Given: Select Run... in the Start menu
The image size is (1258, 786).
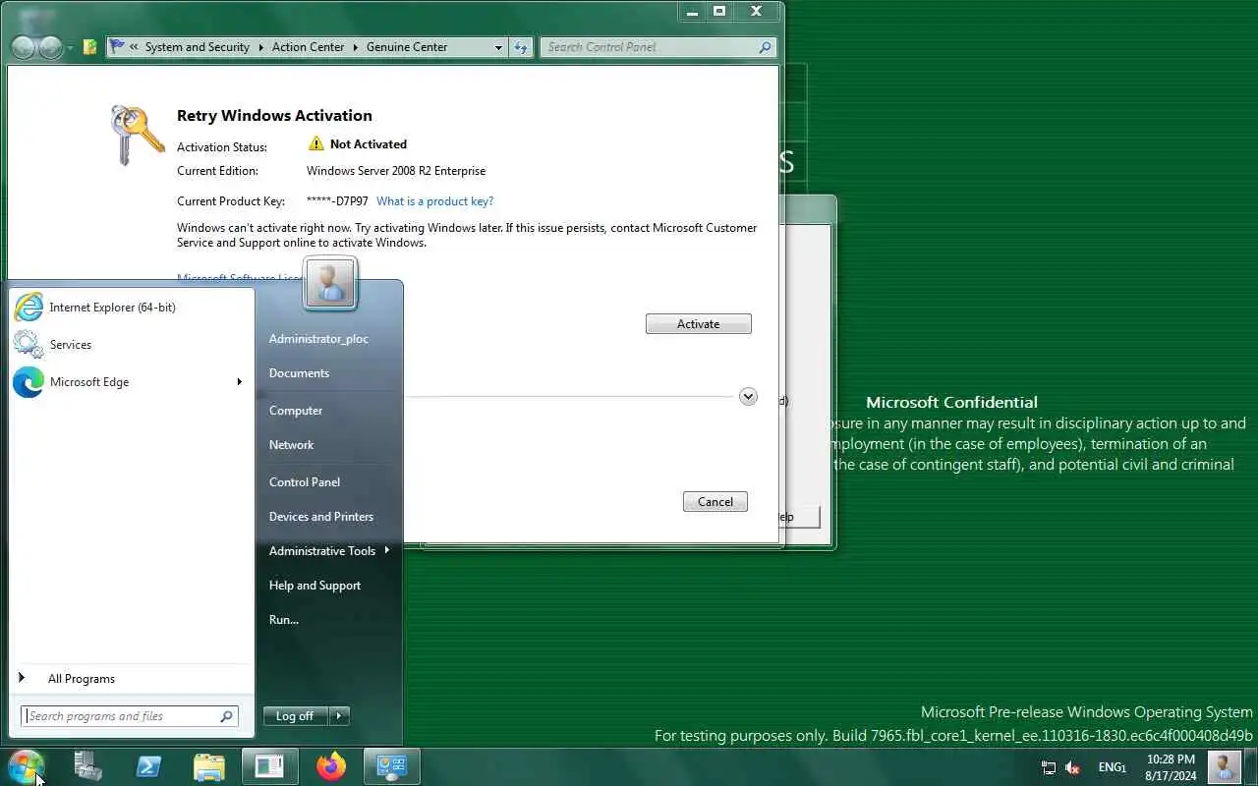Looking at the screenshot, I should 284,619.
